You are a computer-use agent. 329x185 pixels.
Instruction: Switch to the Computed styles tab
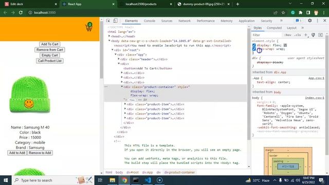[x=274, y=28]
